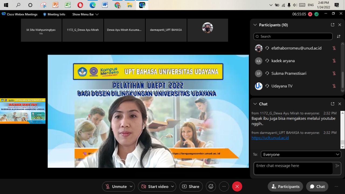Open Word from the taskbar
This screenshot has width=345, height=194.
tap(105, 5)
